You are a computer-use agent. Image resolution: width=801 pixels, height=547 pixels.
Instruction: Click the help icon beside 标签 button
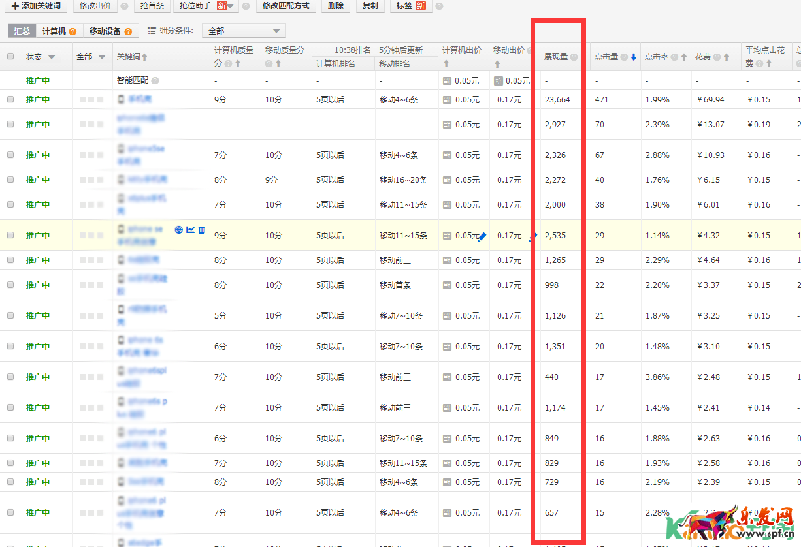439,6
